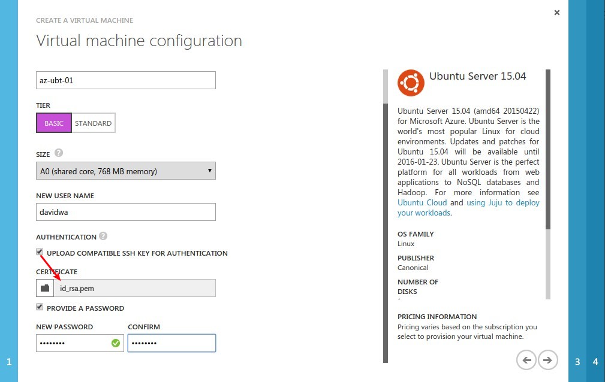Go back with the left arrow button

coord(526,360)
